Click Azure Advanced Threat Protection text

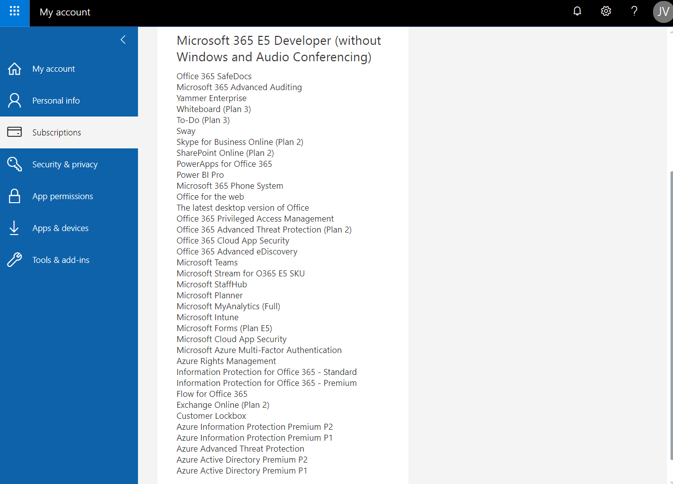tap(240, 449)
